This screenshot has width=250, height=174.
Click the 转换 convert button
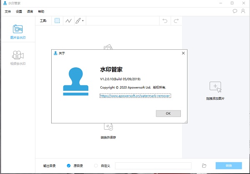[x=229, y=166]
